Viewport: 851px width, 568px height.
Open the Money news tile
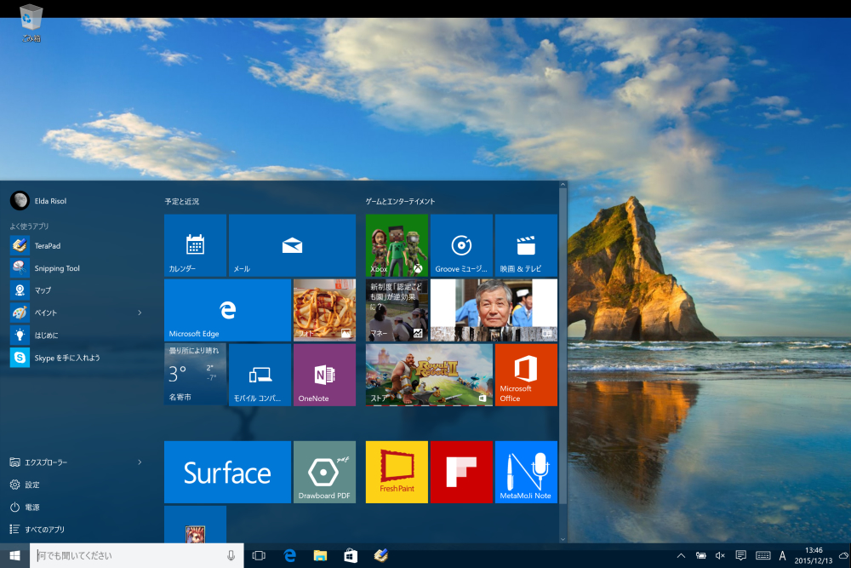coord(397,310)
